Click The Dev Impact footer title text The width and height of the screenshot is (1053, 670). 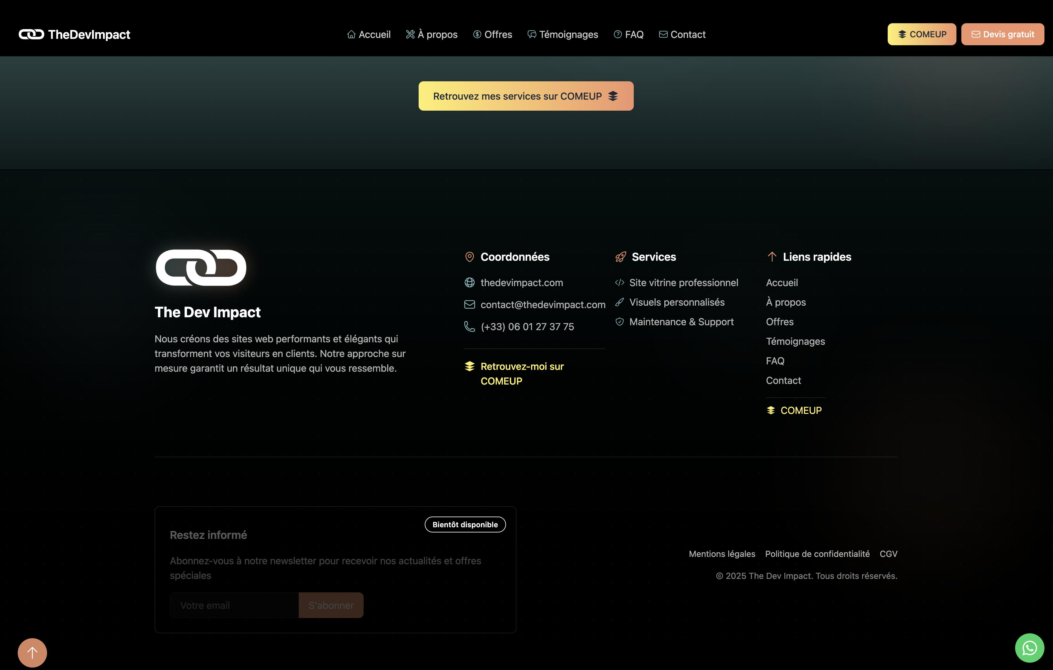coord(207,312)
